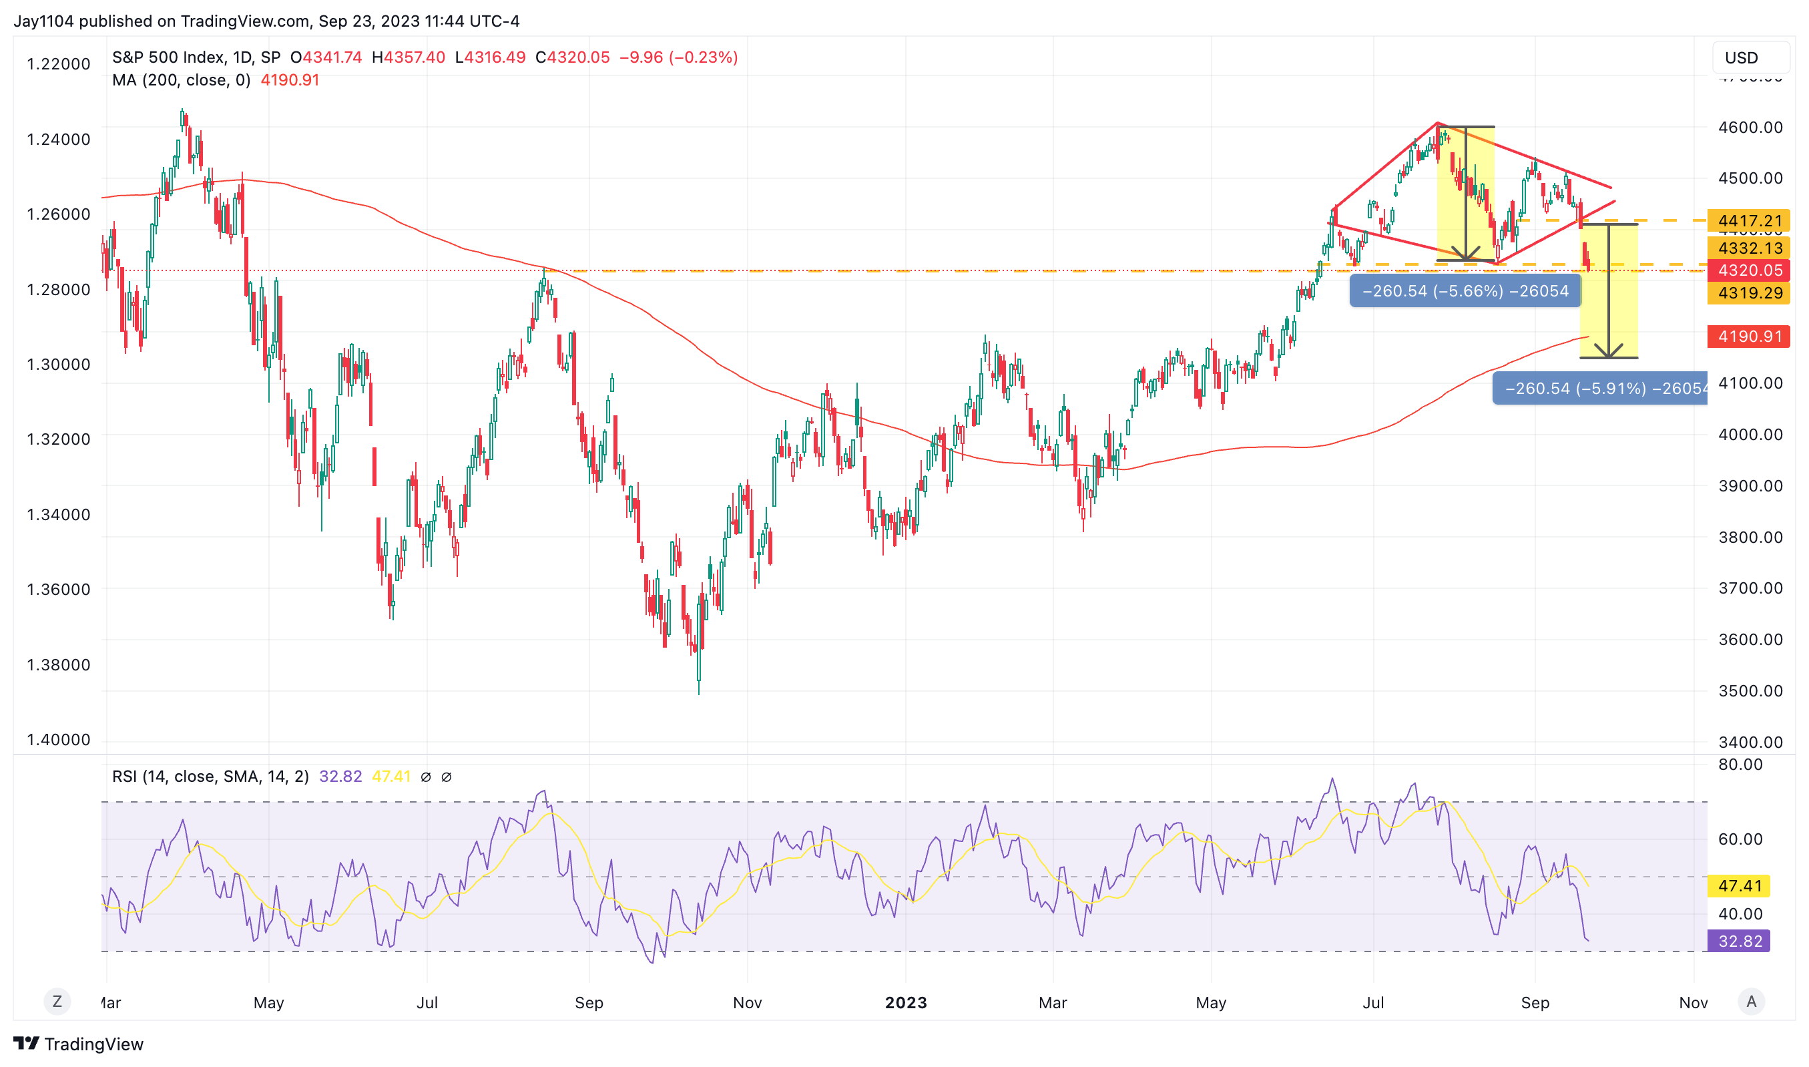
Task: Click the 1.40000 left axis label
Action: click(59, 740)
